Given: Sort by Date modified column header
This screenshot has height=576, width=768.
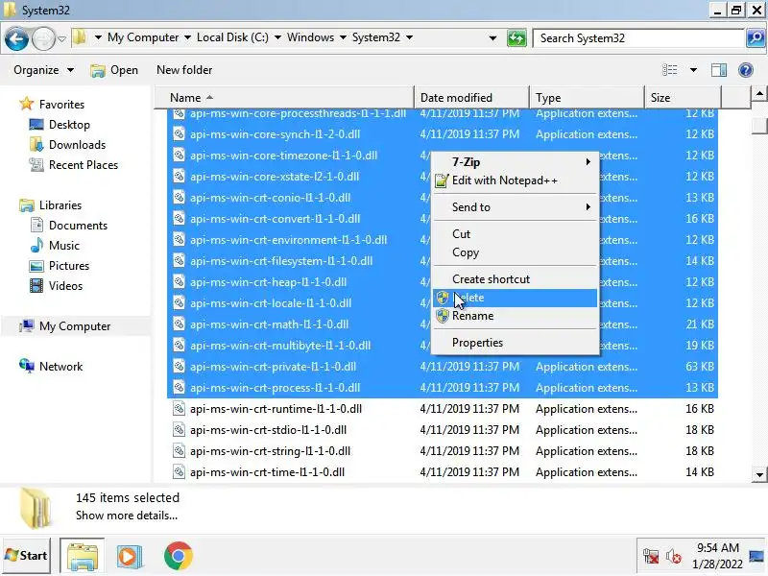Looking at the screenshot, I should [471, 98].
